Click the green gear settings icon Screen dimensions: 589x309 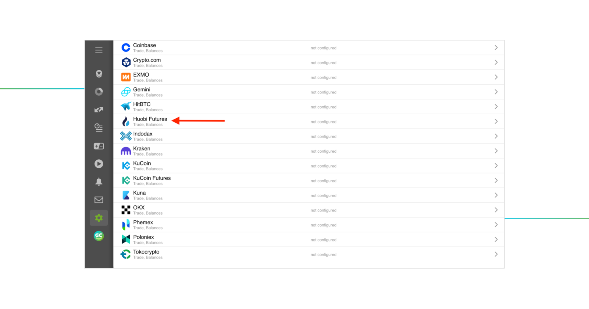99,218
